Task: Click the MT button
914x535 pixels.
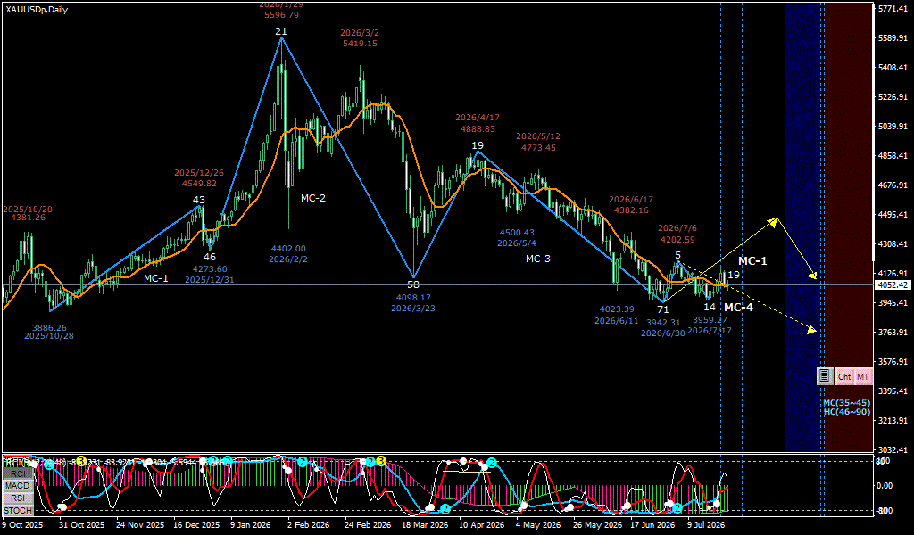Action: [863, 376]
